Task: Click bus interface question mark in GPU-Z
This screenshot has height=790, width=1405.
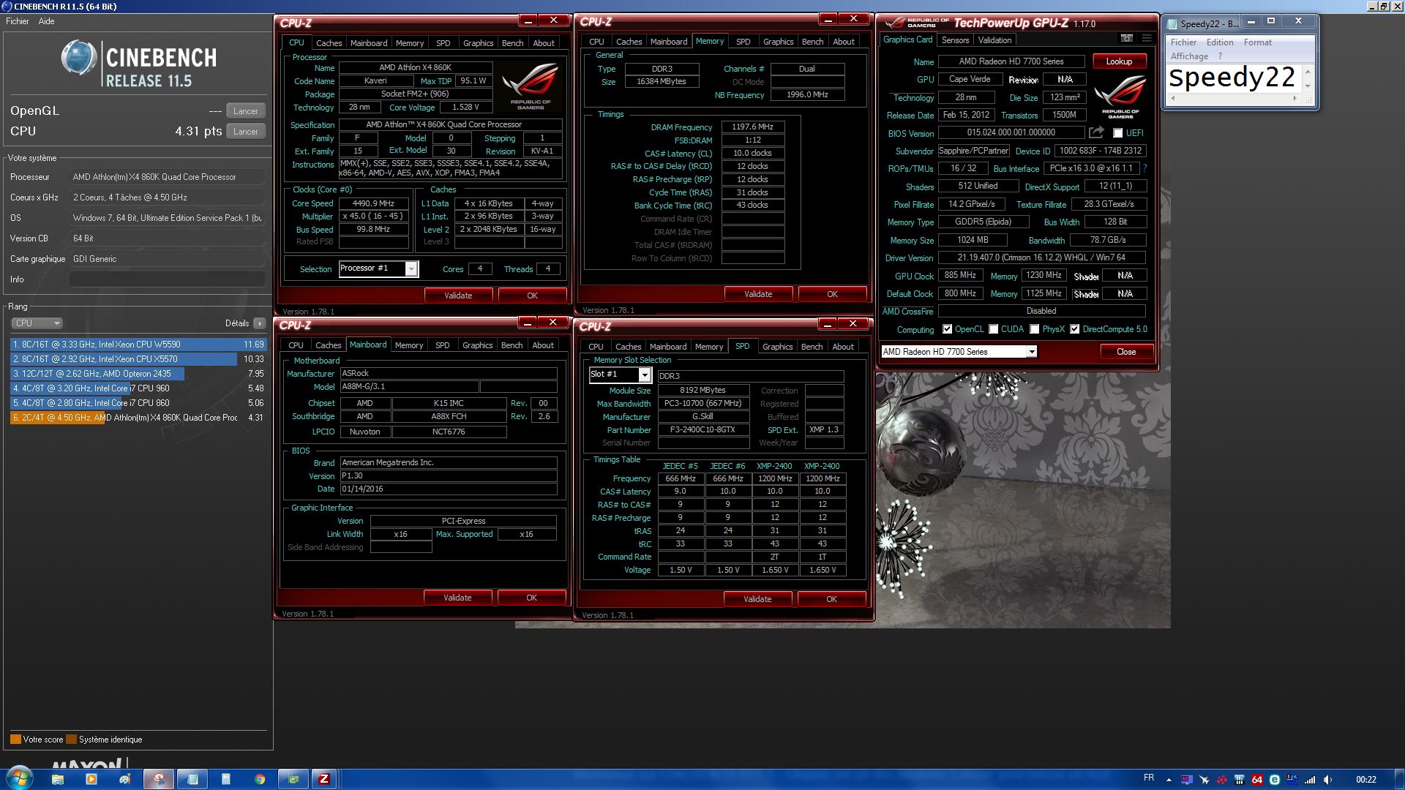Action: click(x=1144, y=168)
